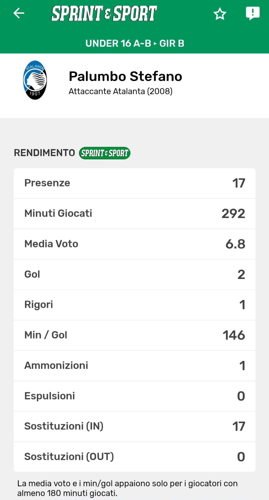Tap the Attaccante Atalanta (2008) subtitle
The width and height of the screenshot is (269, 500).
coord(120,91)
